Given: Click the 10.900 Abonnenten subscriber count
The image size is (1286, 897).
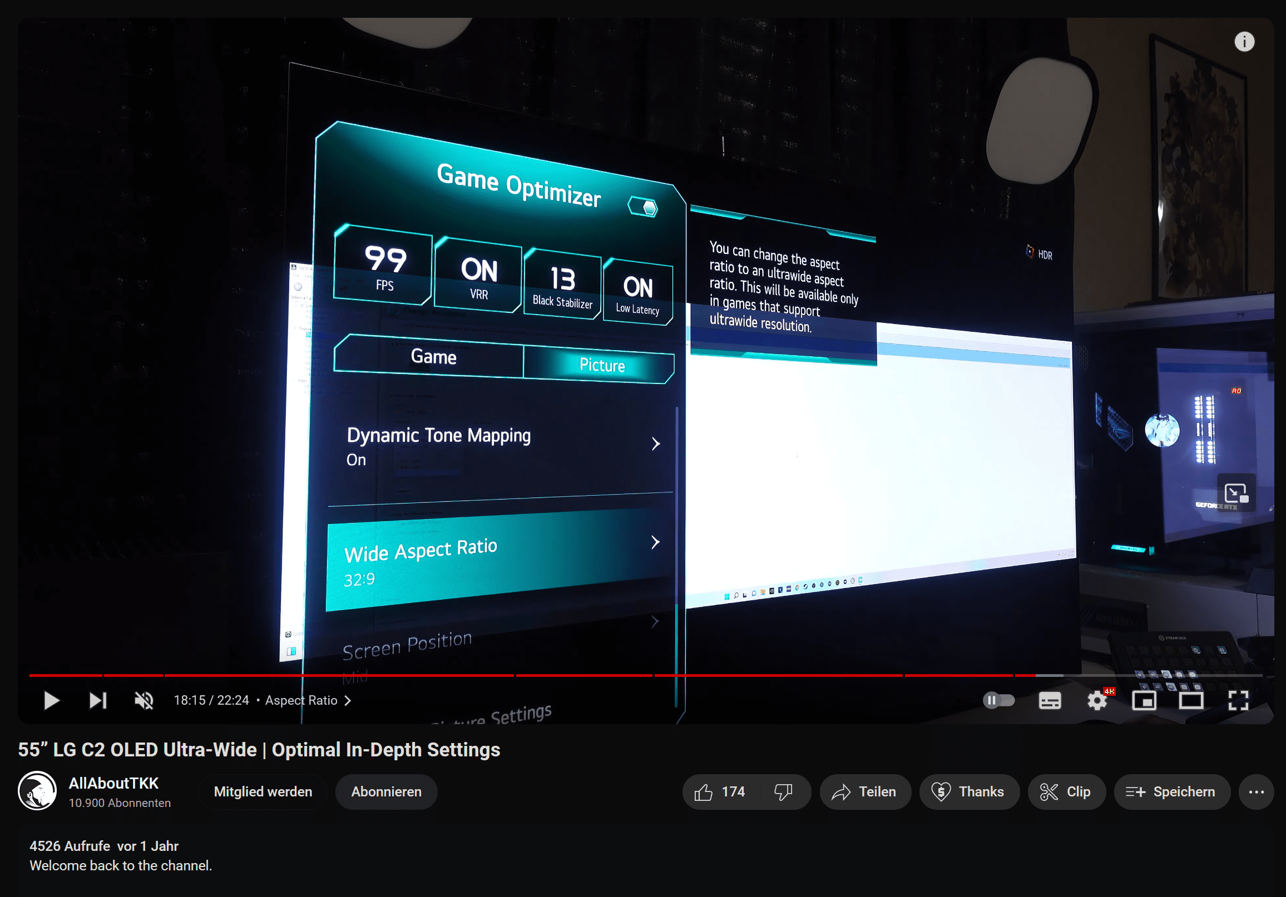Looking at the screenshot, I should tap(120, 803).
